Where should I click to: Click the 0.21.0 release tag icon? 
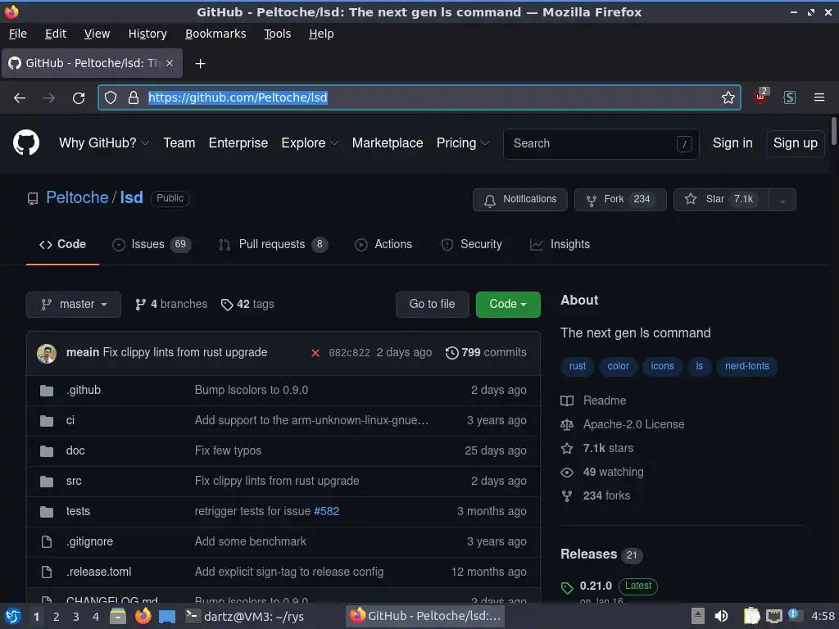tap(567, 588)
